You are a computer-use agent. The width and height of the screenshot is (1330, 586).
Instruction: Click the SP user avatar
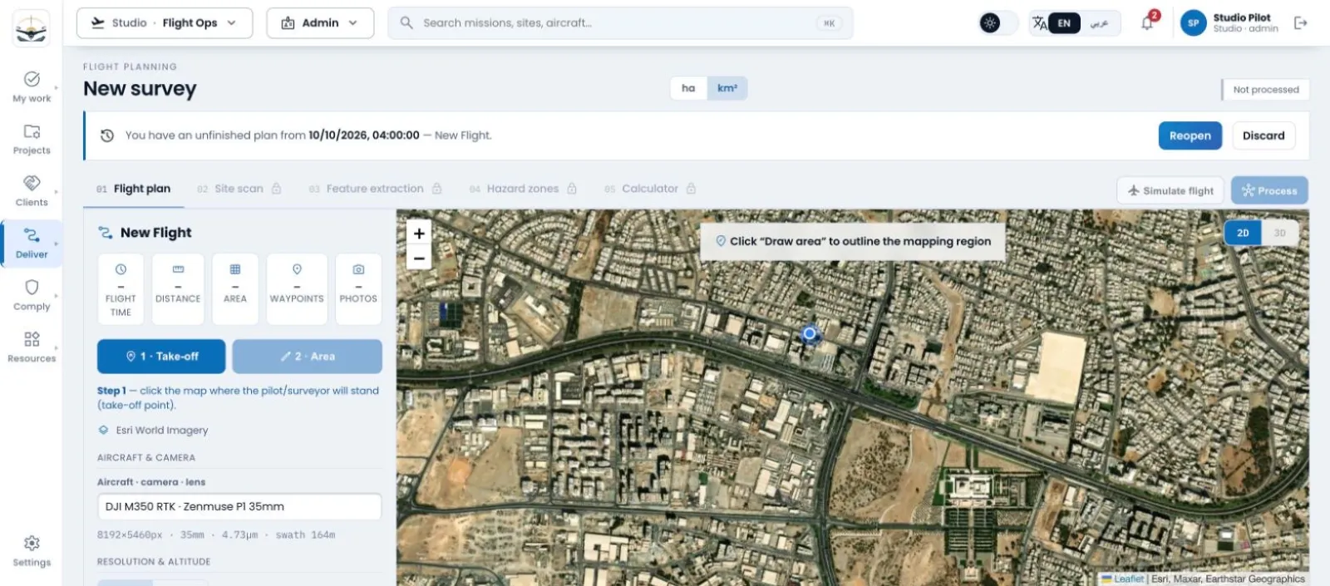coord(1193,23)
